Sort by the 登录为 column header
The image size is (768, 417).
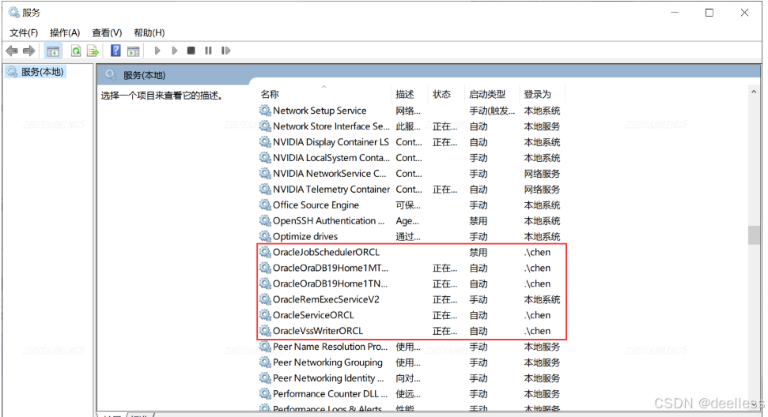pyautogui.click(x=537, y=94)
